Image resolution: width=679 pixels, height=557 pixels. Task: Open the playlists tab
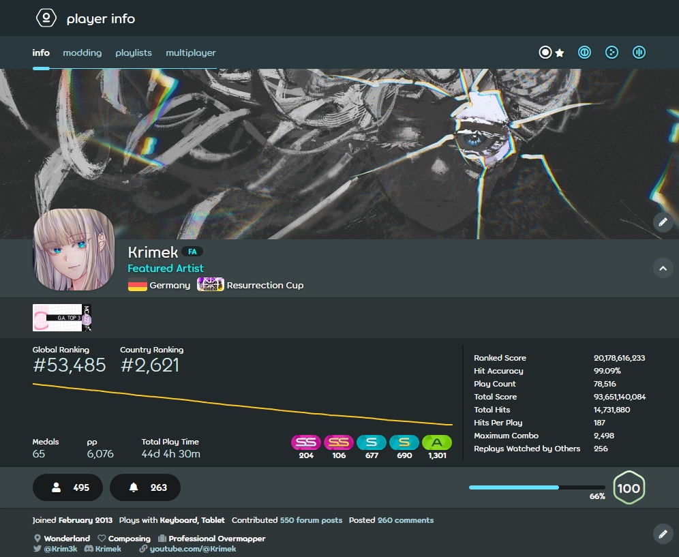click(x=134, y=52)
